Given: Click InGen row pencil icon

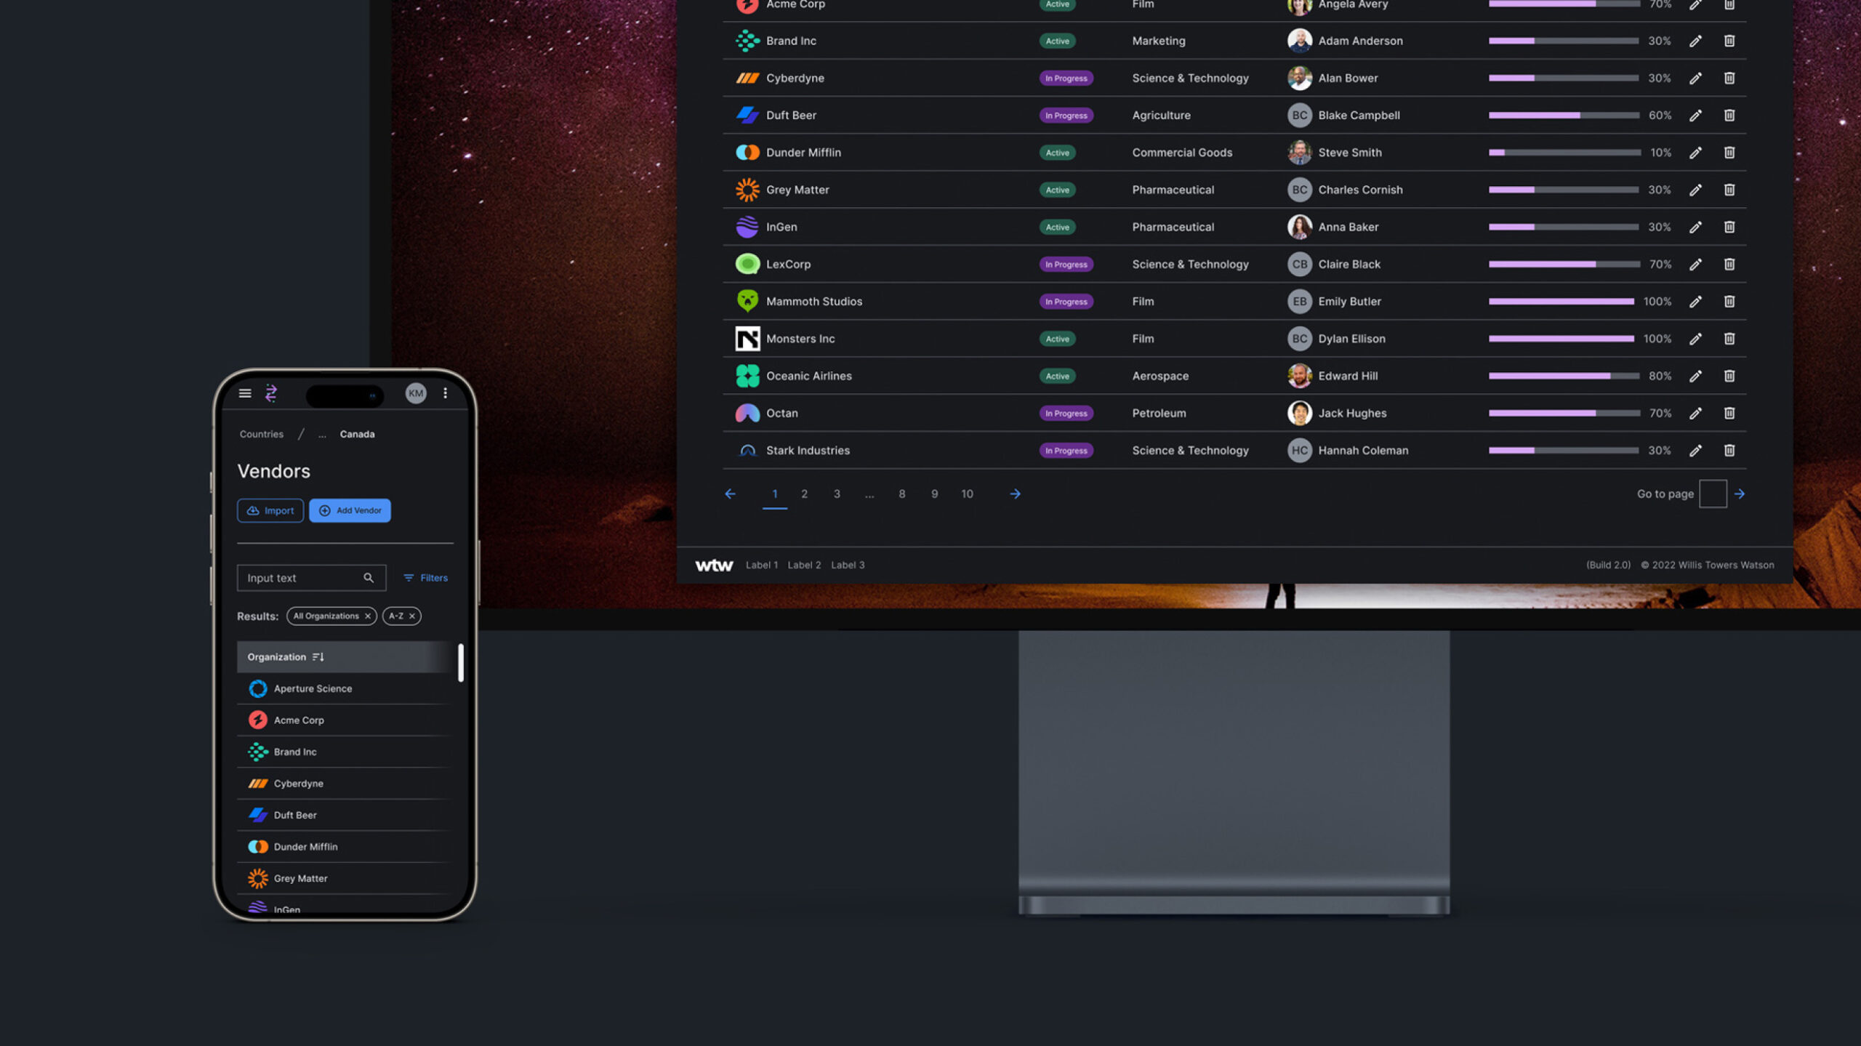Looking at the screenshot, I should tap(1695, 227).
